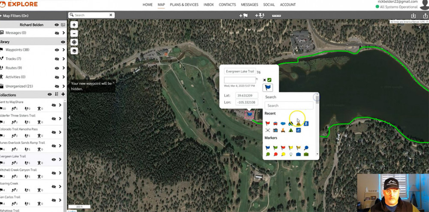Cancel waypoint with the x button
The height and width of the screenshot is (212, 429).
pos(264,80)
